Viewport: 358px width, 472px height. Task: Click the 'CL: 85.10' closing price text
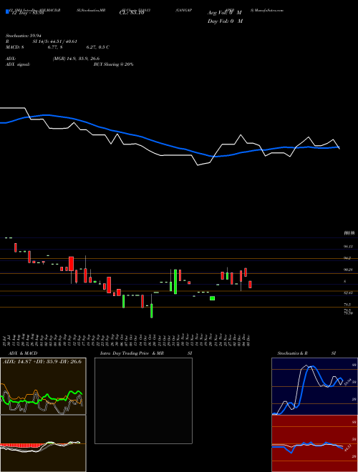(x=132, y=13)
